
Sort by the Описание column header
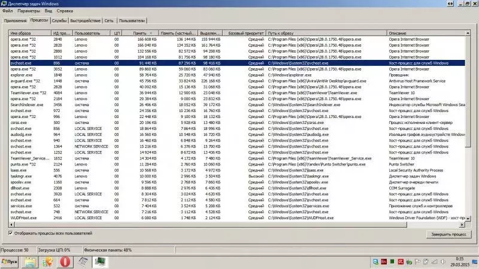click(x=426, y=33)
